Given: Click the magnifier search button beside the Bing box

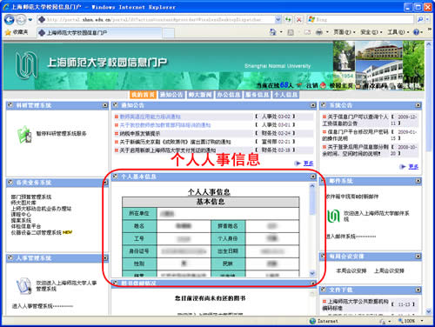Looking at the screenshot, I should pos(420,20).
